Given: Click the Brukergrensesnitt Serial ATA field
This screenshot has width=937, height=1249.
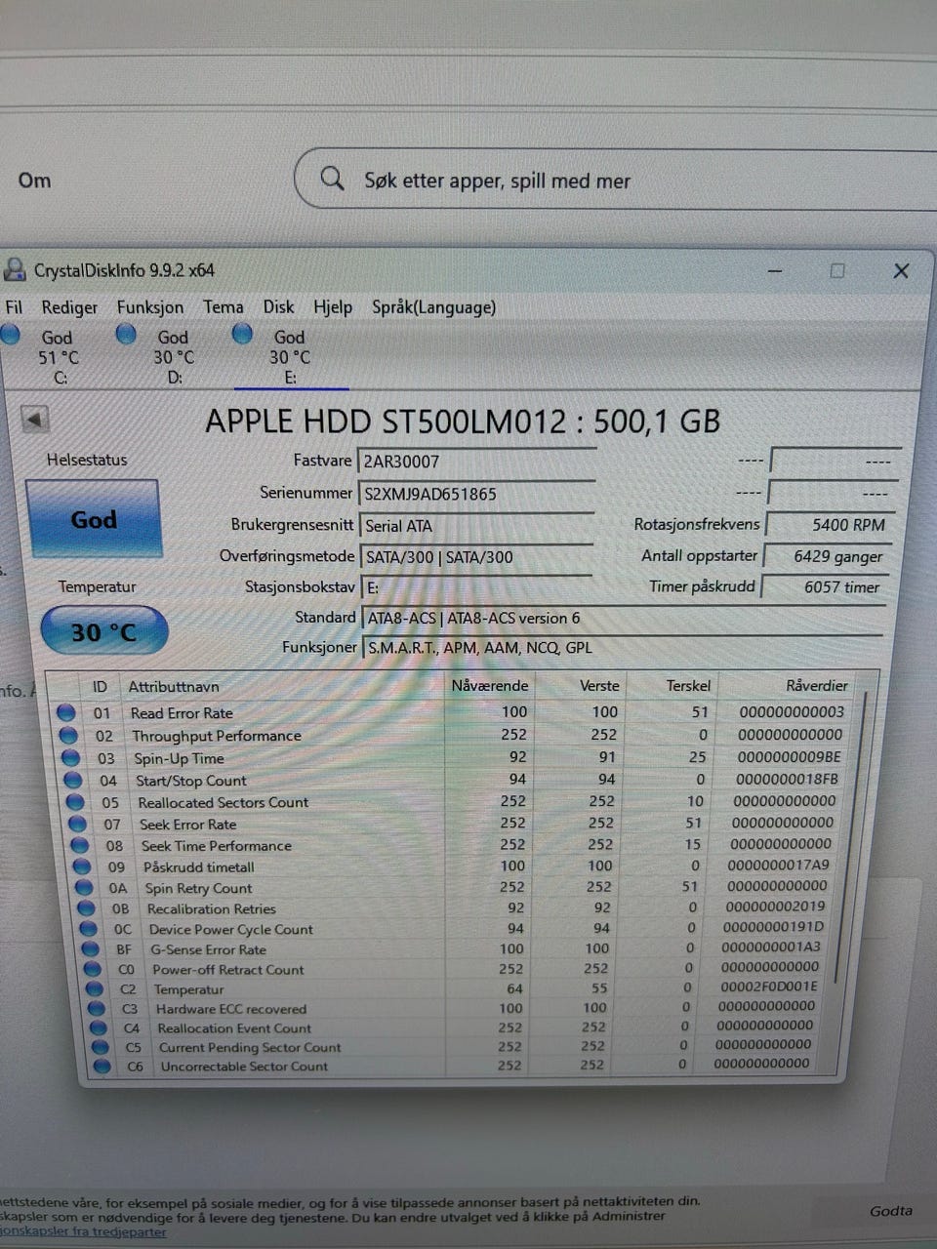Looking at the screenshot, I should coord(477,525).
